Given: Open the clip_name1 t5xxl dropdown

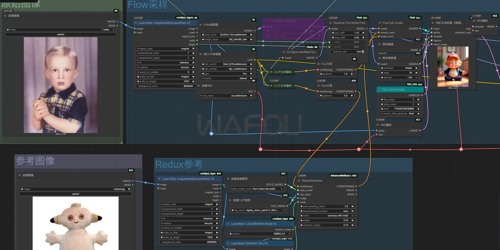Looking at the screenshot, I should (227, 64).
